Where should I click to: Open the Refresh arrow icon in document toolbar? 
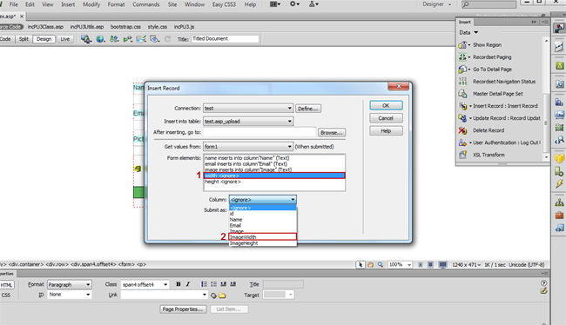(x=167, y=39)
